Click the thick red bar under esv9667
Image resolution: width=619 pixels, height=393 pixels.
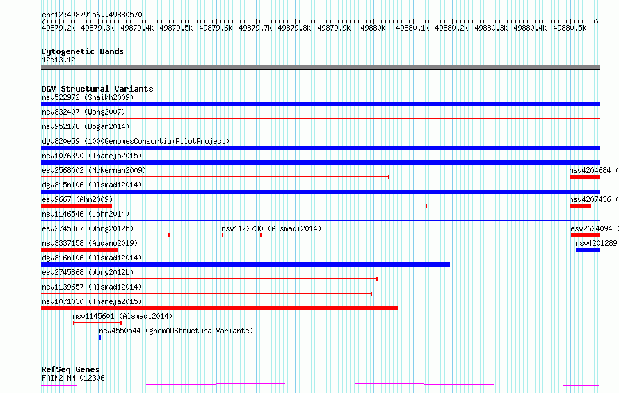coord(77,206)
